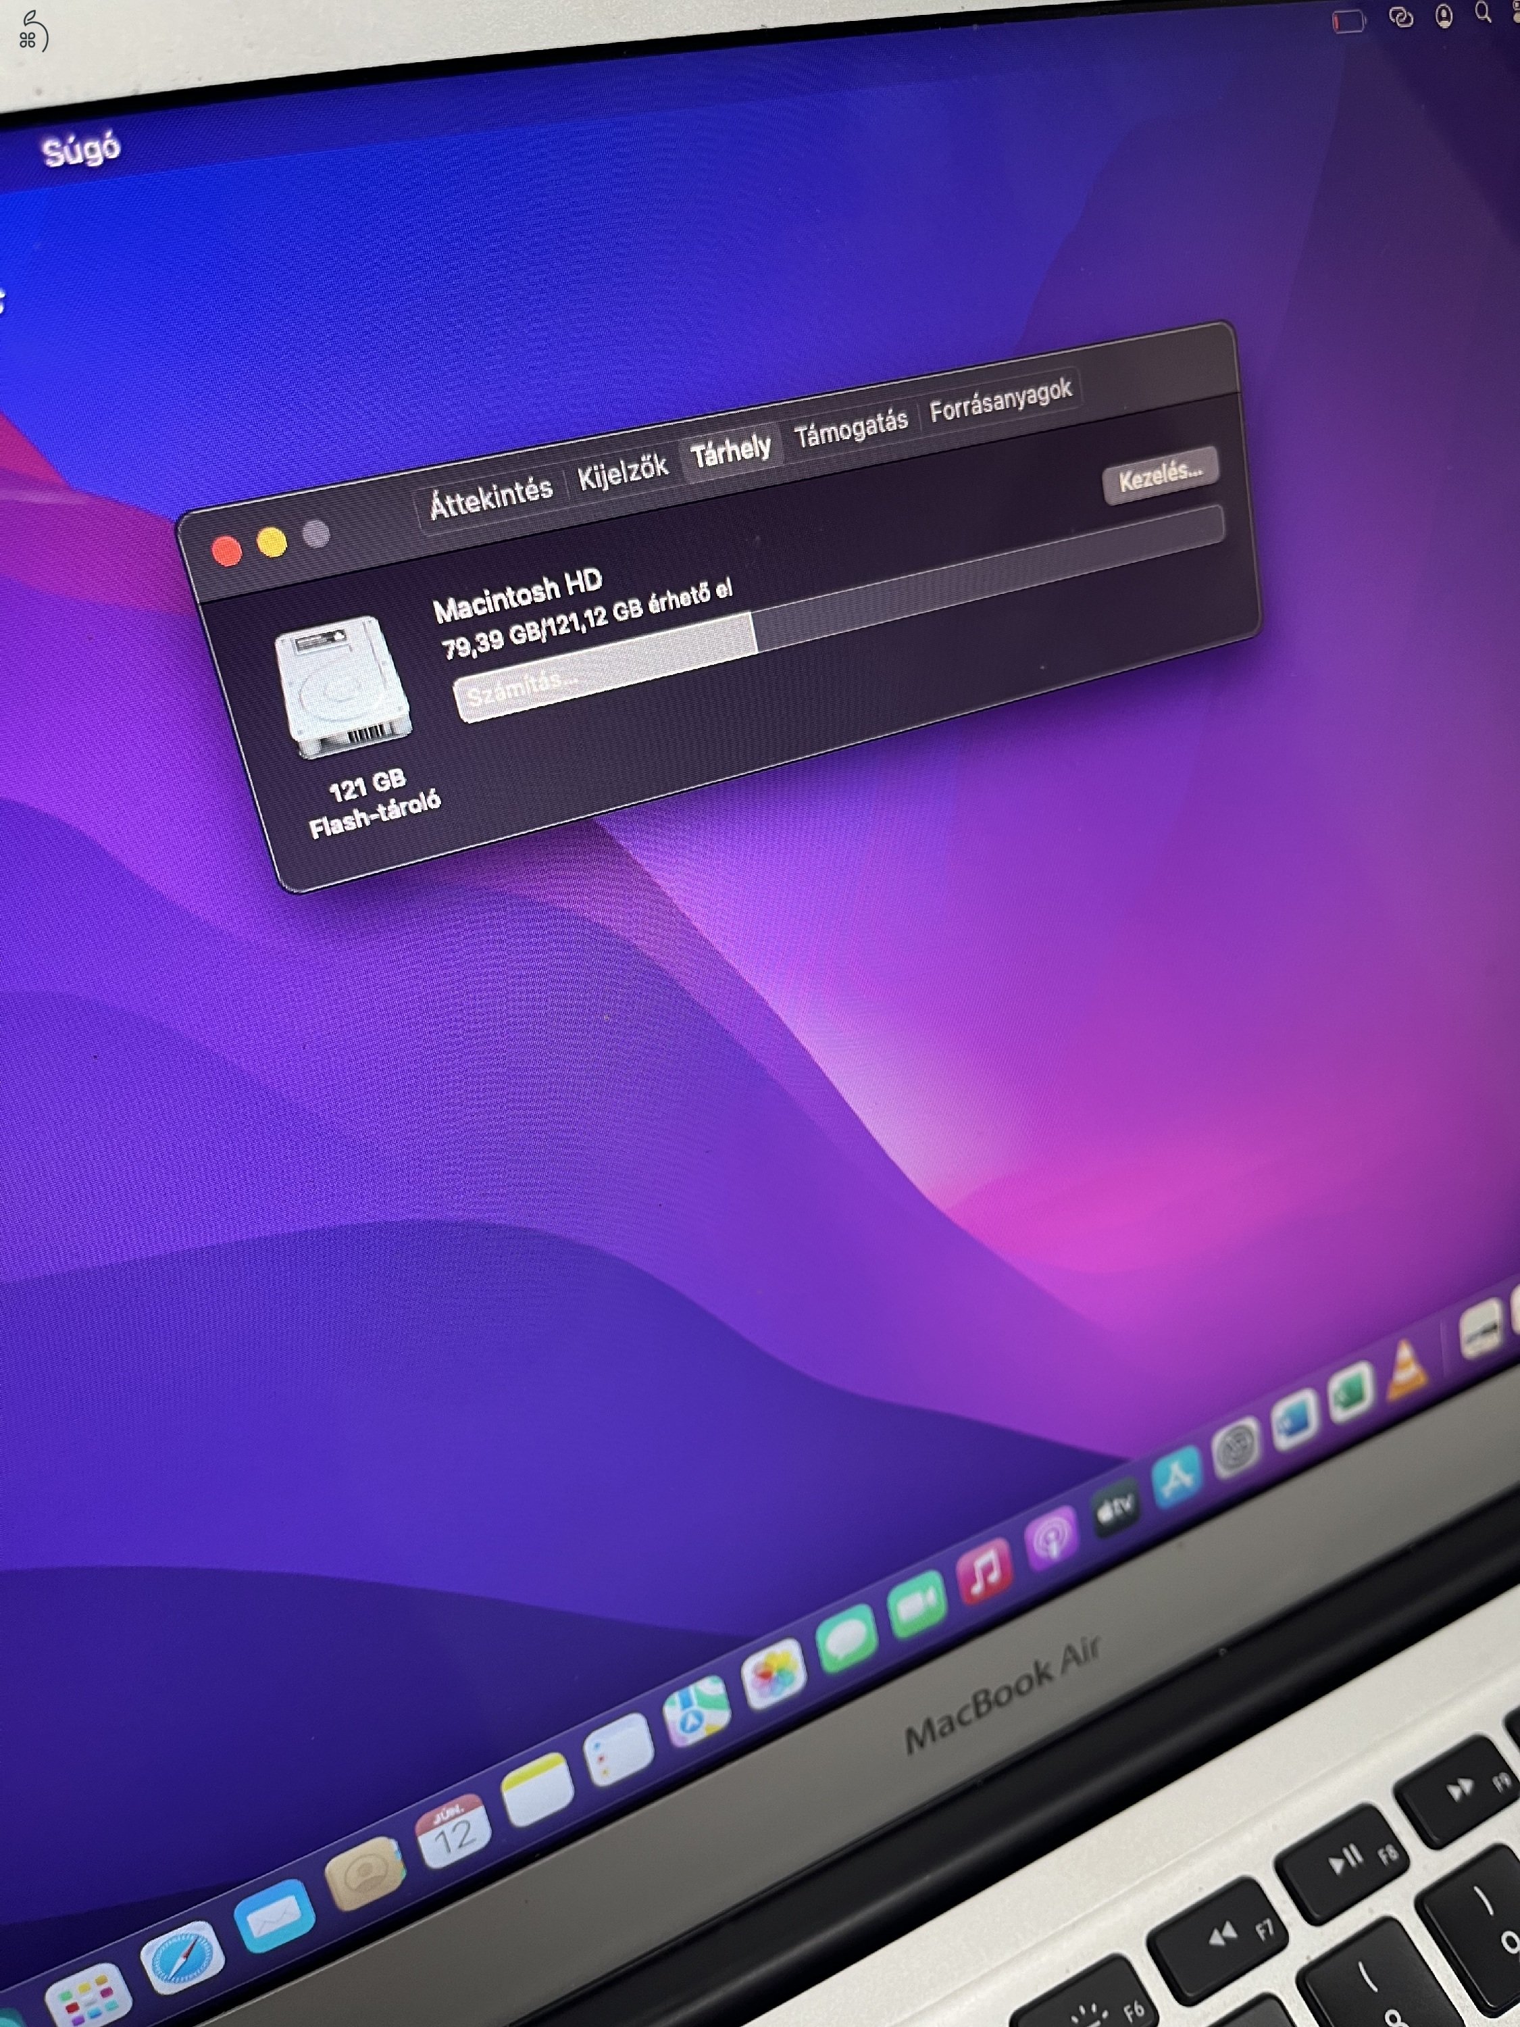Launch Maps from the Dock

tap(696, 1711)
